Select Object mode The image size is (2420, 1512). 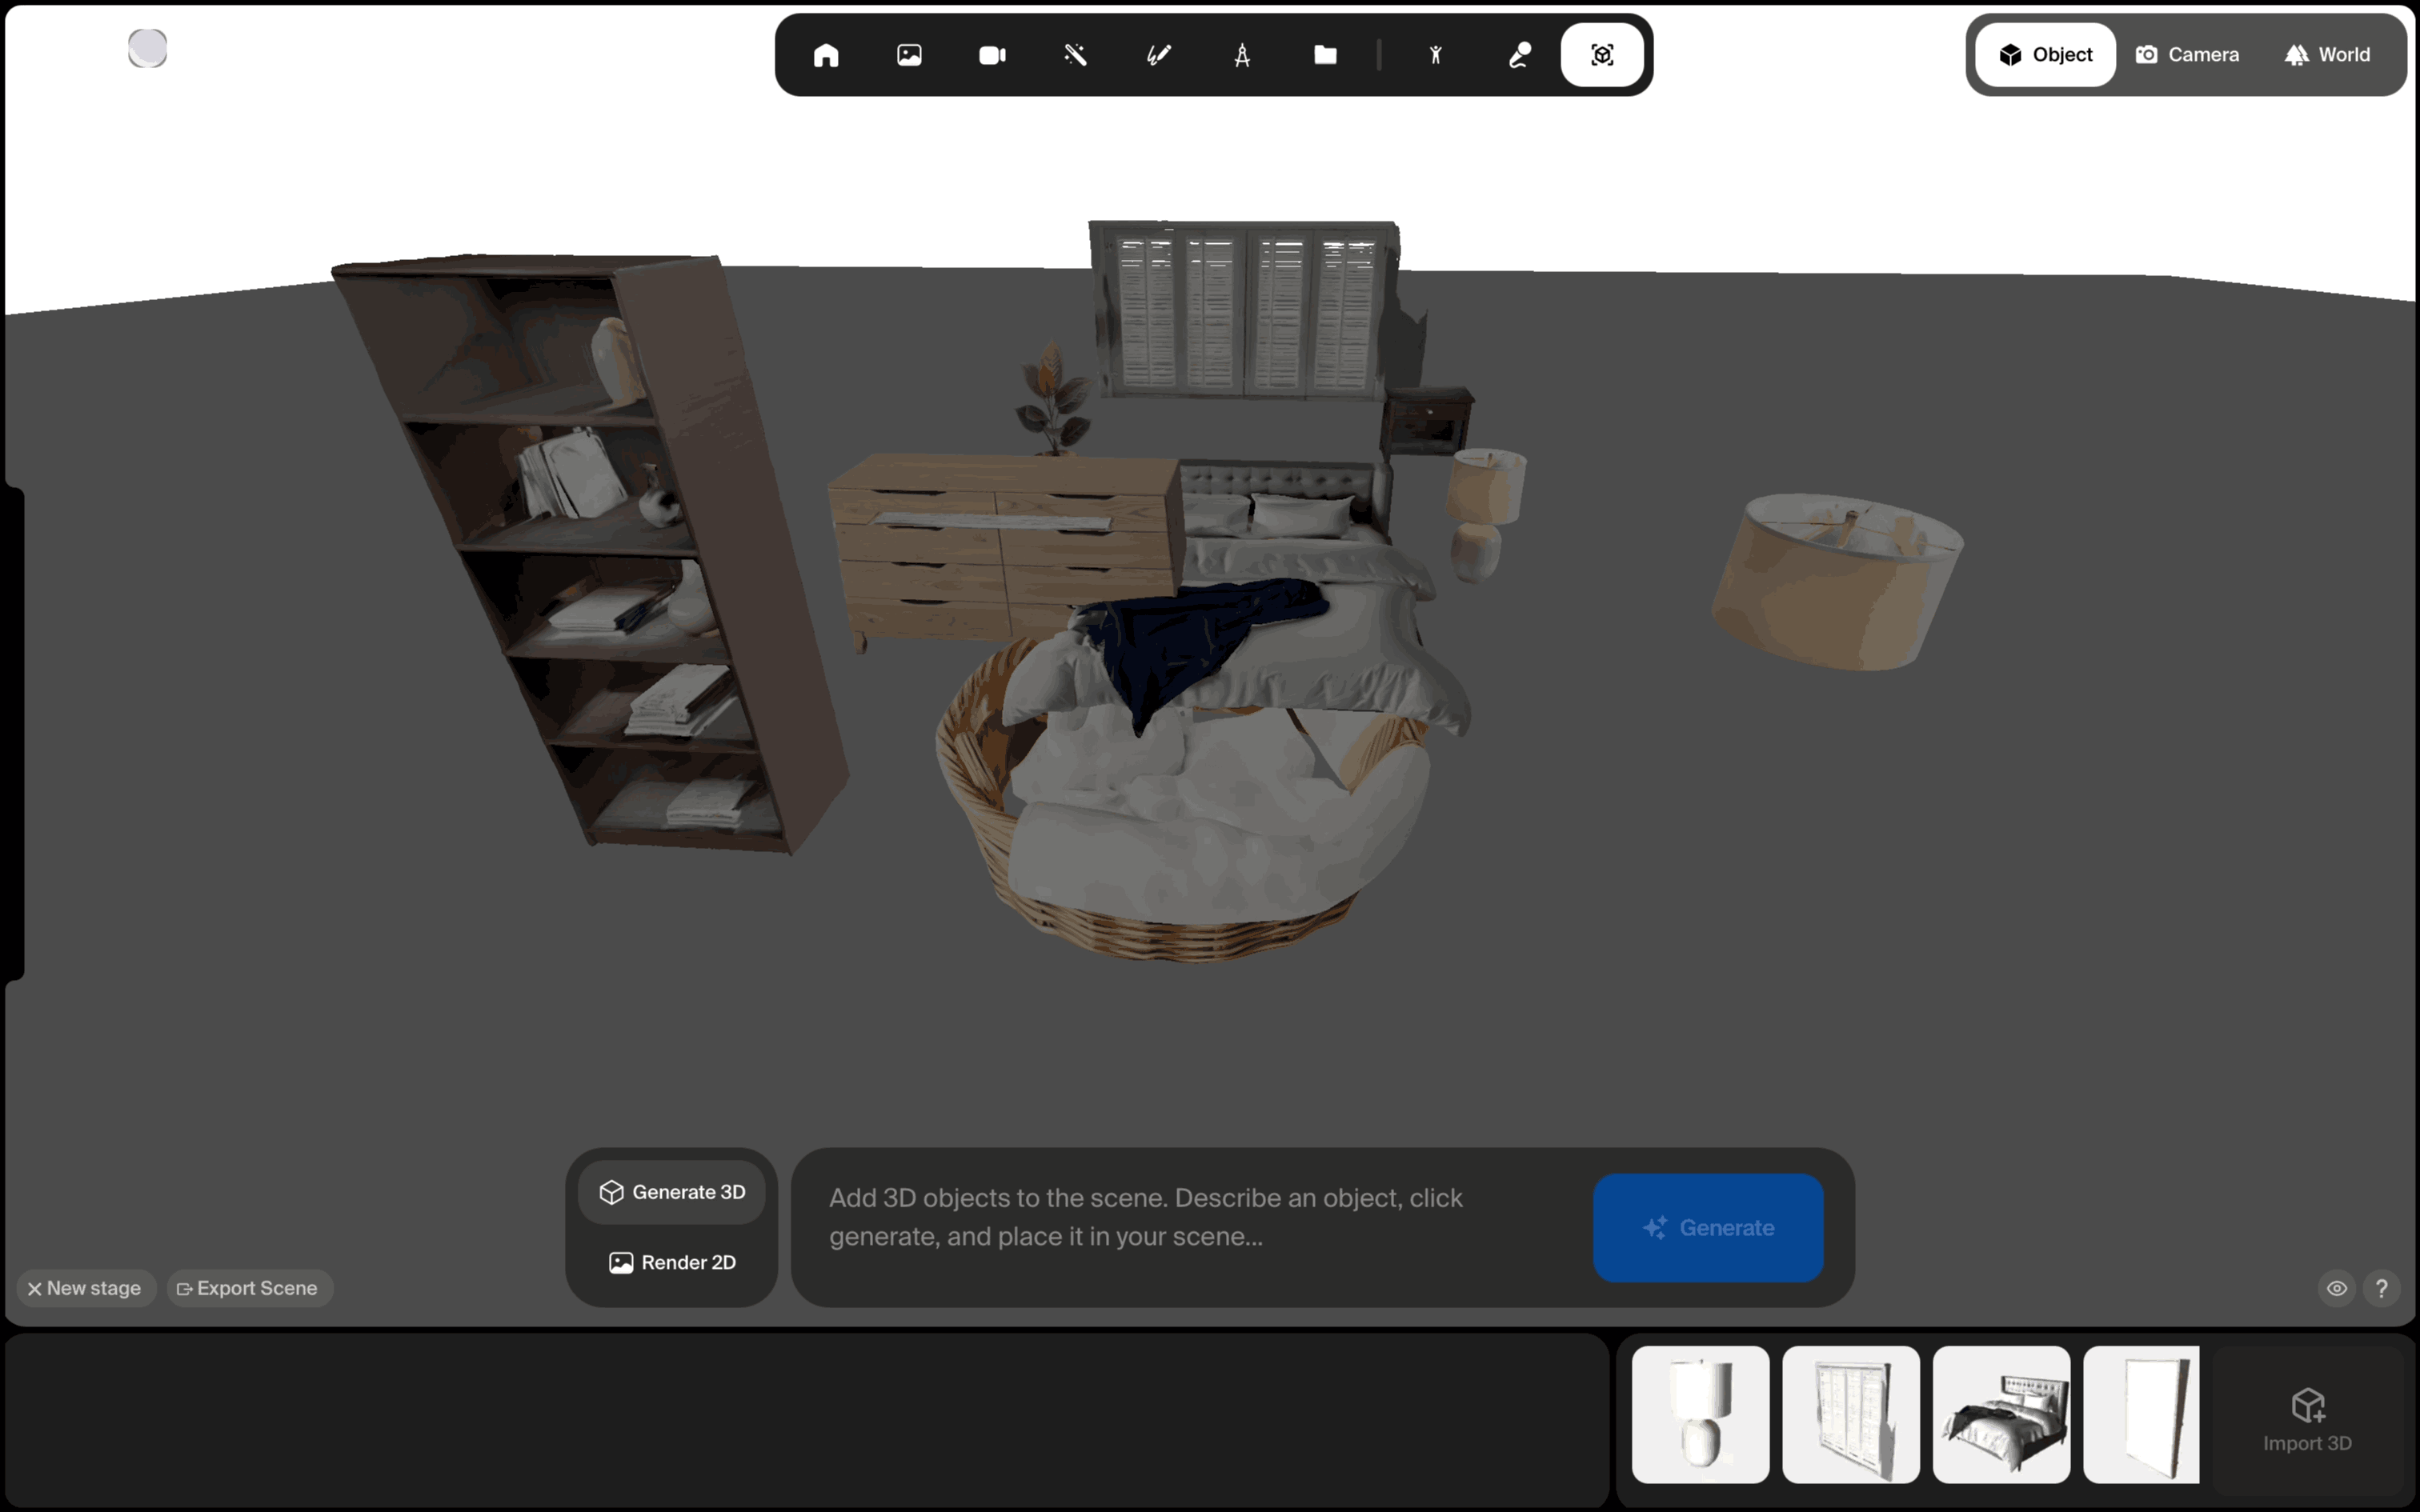coord(2046,55)
